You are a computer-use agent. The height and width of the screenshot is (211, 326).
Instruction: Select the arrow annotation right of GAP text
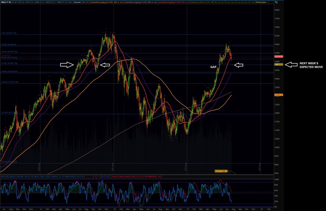coord(239,65)
